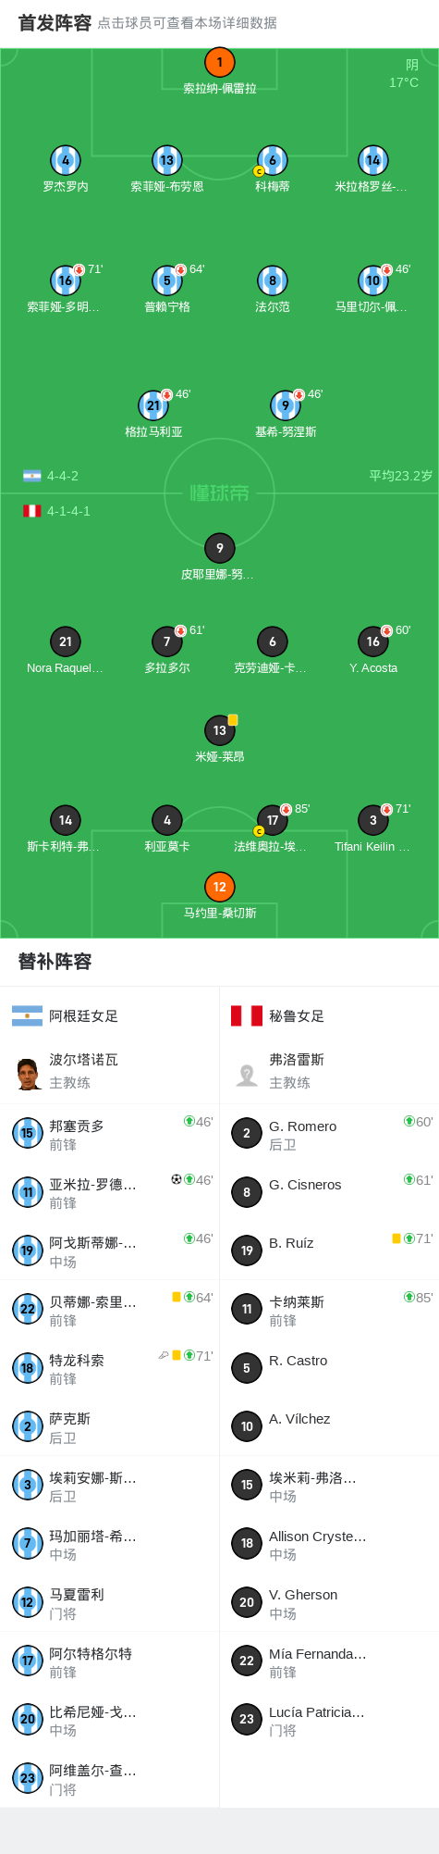Open substitute 特龙科索 number 18 row
Image resolution: width=439 pixels, height=1854 pixels.
click(x=110, y=1368)
